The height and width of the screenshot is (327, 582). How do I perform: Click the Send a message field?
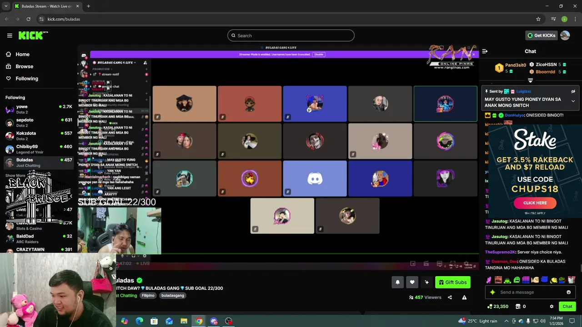[530, 292]
